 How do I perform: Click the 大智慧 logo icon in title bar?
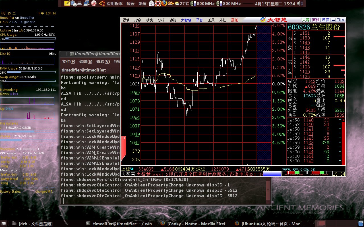[263, 20]
